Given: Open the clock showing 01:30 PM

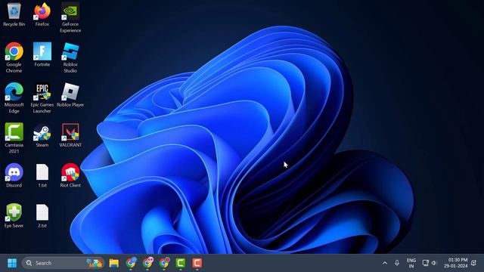Looking at the screenshot, I should 455,263.
